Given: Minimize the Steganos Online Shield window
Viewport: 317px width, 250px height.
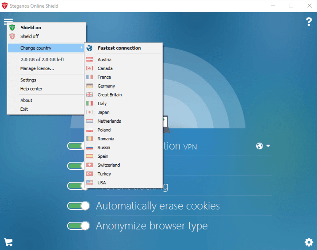Looking at the screenshot, I should pos(273,6).
